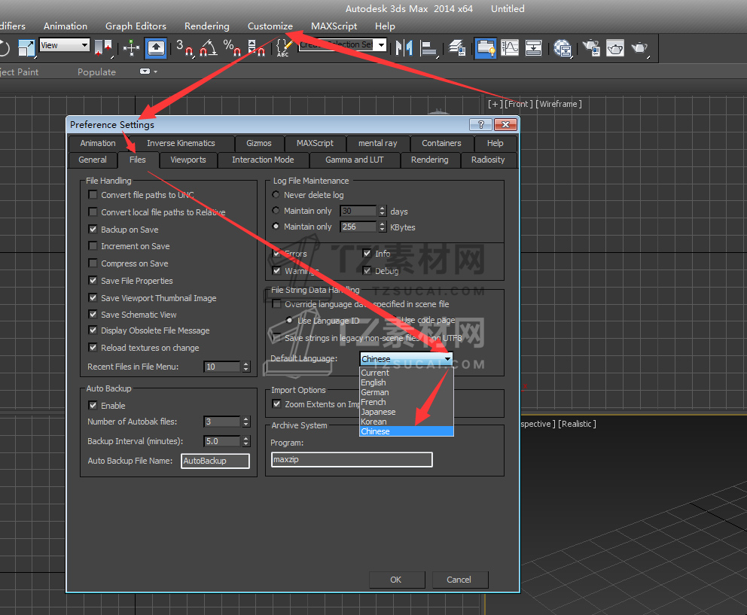The width and height of the screenshot is (747, 615).
Task: Toggle Convert local file paths to Relative
Action: [93, 212]
